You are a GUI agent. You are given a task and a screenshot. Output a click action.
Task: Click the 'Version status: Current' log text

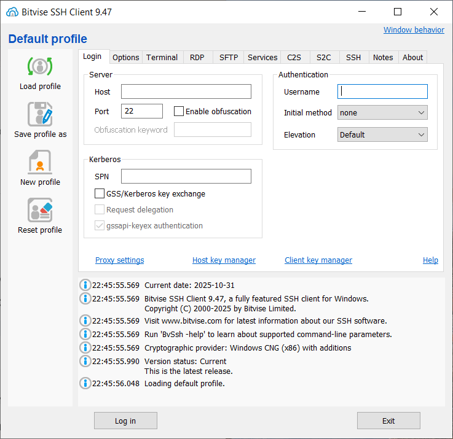pos(185,362)
